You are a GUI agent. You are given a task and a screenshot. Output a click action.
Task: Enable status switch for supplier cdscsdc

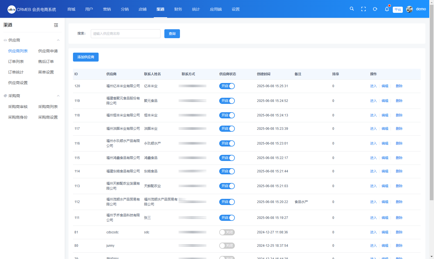tap(227, 232)
